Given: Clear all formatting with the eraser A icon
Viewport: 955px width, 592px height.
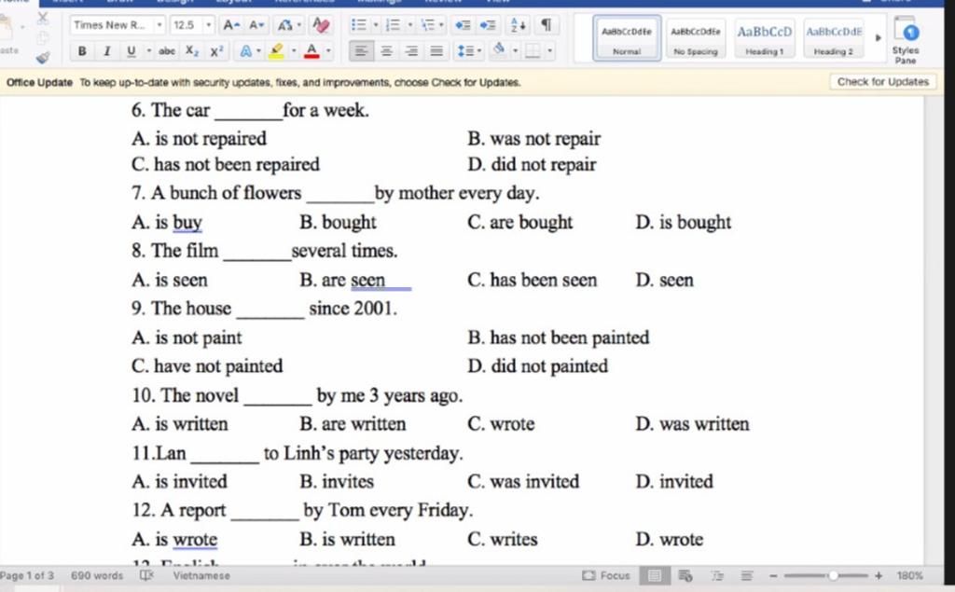Looking at the screenshot, I should (x=321, y=25).
